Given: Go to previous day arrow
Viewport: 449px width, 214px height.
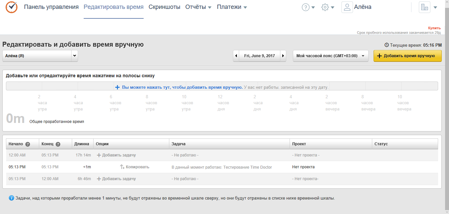Looking at the screenshot, I should (x=236, y=56).
